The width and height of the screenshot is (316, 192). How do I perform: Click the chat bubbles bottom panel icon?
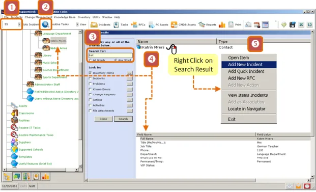(x=17, y=177)
